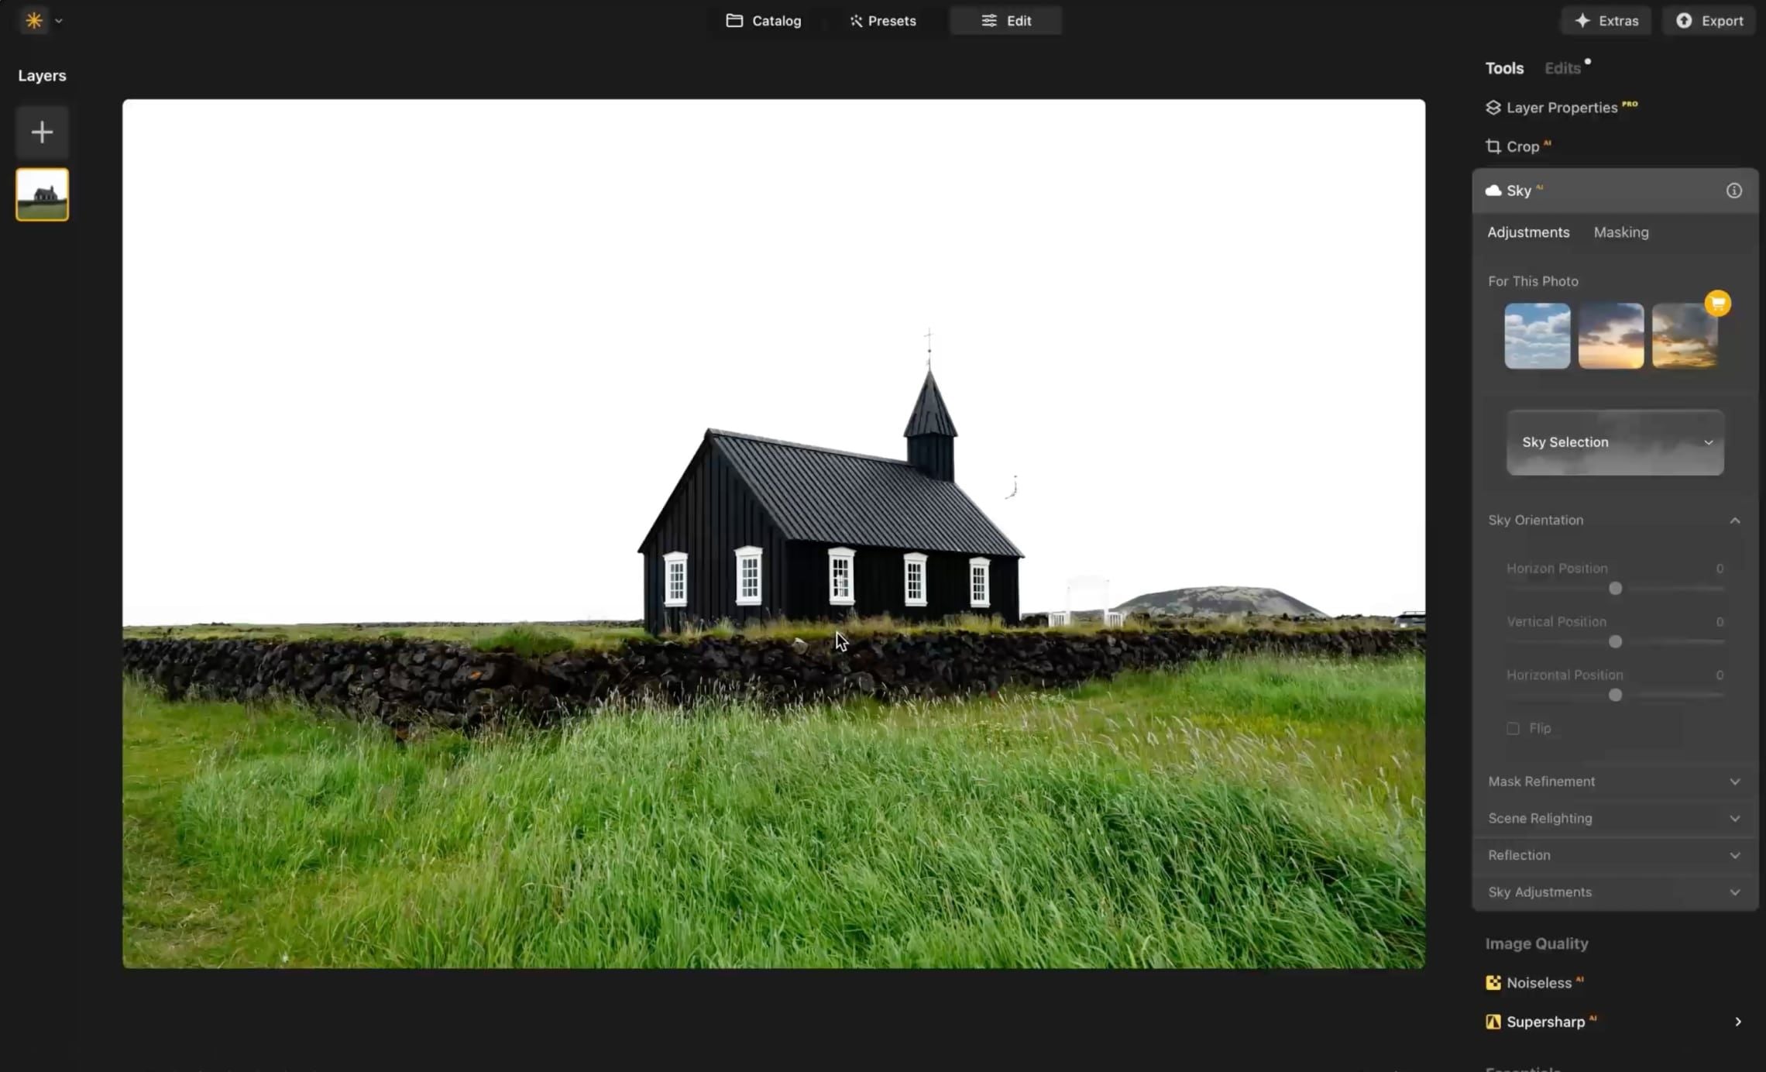
Task: Click the magic wand icon beside Presets
Action: click(855, 20)
